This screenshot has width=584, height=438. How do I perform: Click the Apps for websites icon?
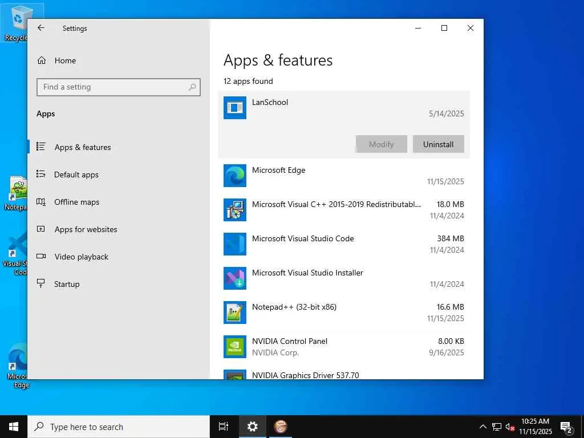pos(41,229)
